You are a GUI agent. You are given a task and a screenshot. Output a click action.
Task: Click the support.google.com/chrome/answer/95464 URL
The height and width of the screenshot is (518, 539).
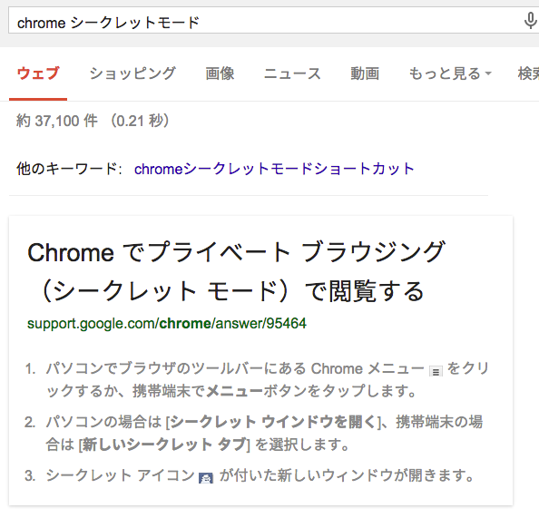pyautogui.click(x=167, y=324)
